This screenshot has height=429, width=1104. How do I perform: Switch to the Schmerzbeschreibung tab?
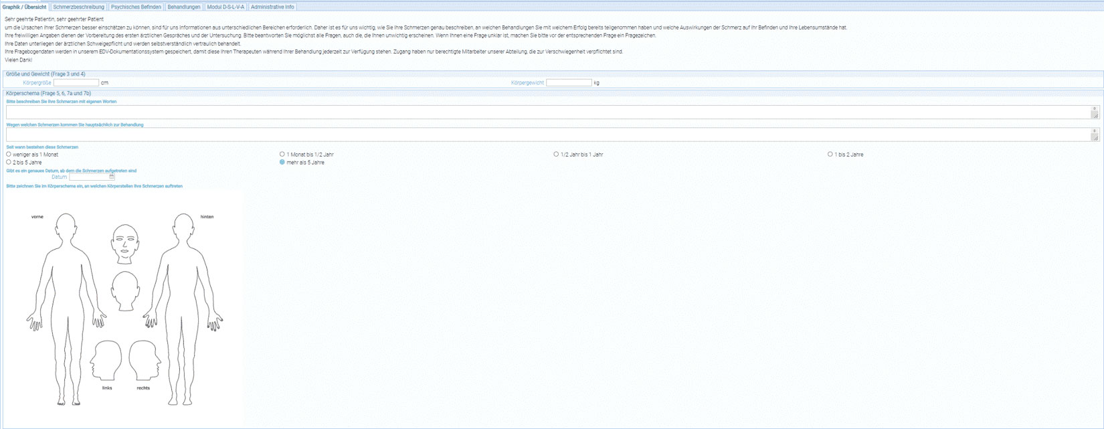[x=78, y=7]
